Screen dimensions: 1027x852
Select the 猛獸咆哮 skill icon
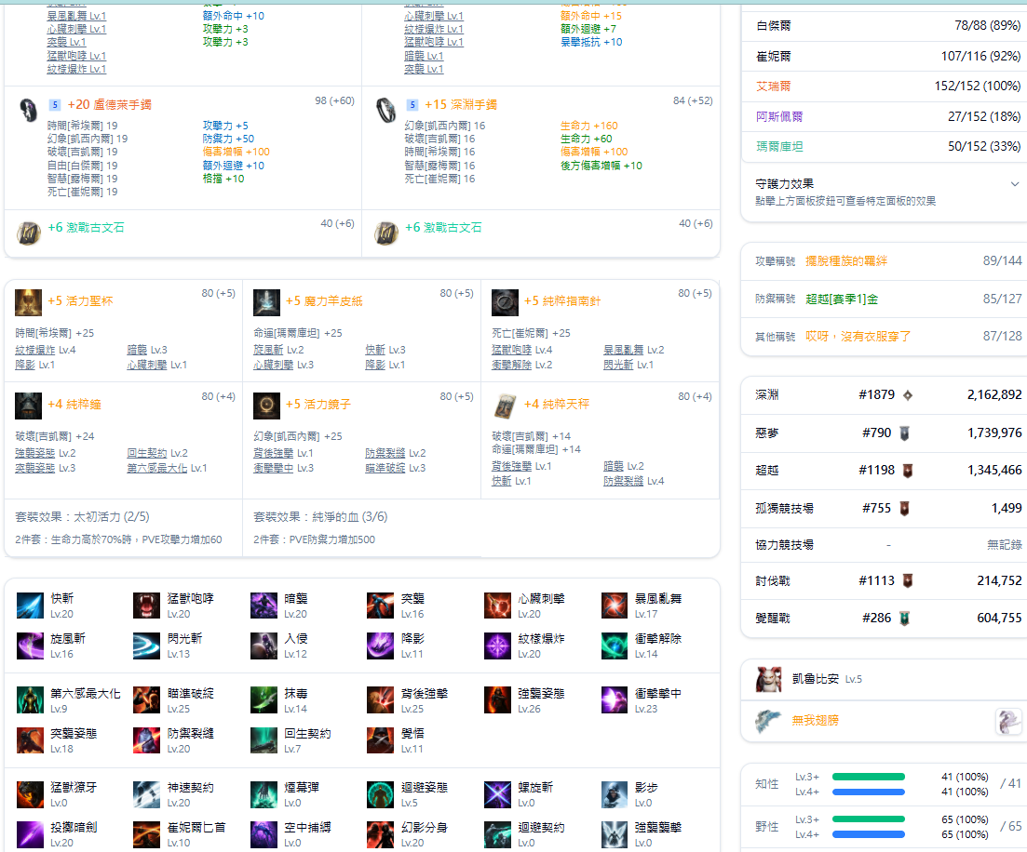click(x=146, y=606)
